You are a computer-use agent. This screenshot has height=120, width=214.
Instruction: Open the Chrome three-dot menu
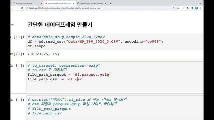201,8
